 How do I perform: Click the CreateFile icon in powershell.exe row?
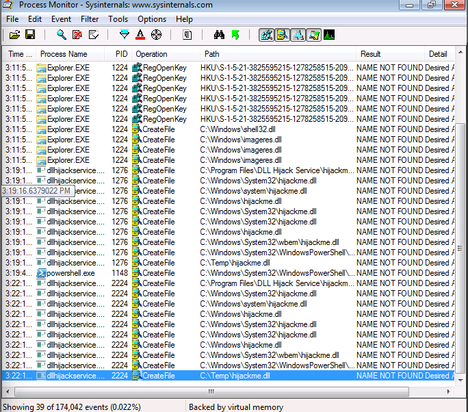(x=137, y=273)
